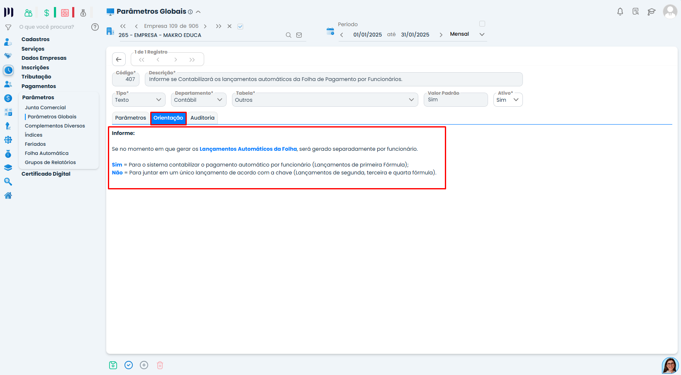Open the crosshair globe sidebar icon

[x=8, y=140]
